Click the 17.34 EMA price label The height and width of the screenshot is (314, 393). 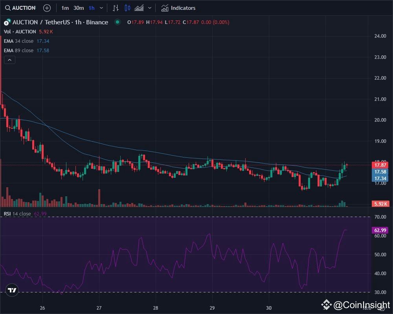pos(380,179)
